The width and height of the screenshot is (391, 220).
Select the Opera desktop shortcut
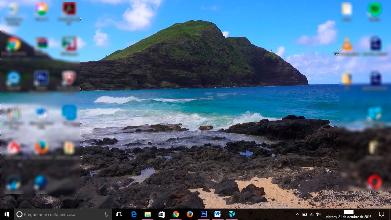click(x=374, y=184)
